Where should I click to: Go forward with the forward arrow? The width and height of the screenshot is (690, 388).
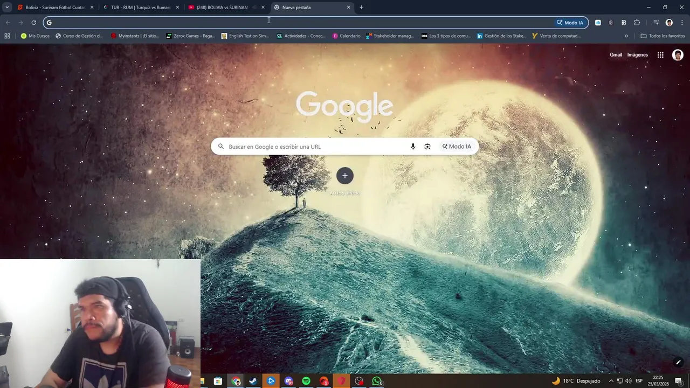click(x=20, y=23)
